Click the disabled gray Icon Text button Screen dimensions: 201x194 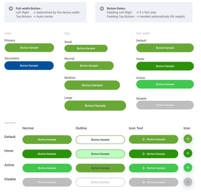[x=153, y=182]
